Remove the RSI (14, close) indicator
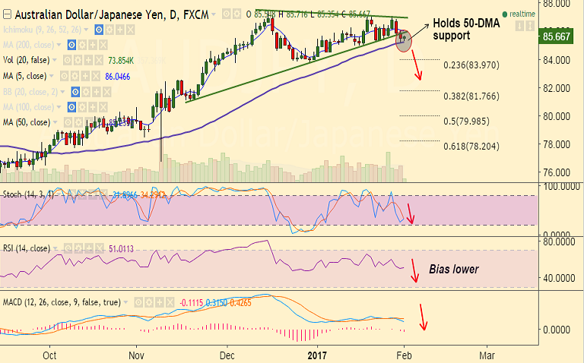Viewport: 584px width, 363px height. coord(99,248)
